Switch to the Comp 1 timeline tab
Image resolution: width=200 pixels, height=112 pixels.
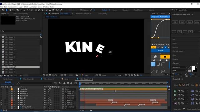67,79
